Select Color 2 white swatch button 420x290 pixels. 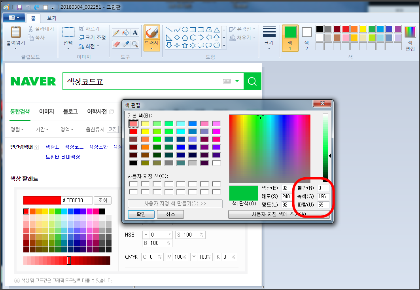pos(307,38)
